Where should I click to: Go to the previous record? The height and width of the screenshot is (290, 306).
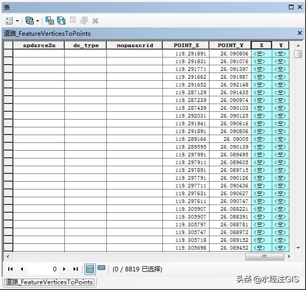[22, 269]
